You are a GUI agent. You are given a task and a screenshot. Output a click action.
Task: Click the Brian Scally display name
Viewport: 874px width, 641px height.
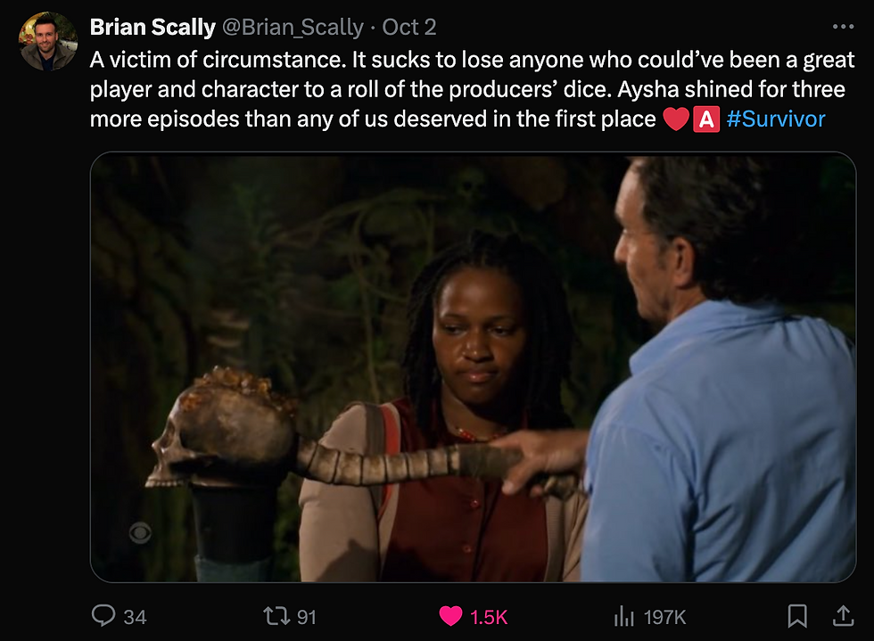pyautogui.click(x=153, y=28)
